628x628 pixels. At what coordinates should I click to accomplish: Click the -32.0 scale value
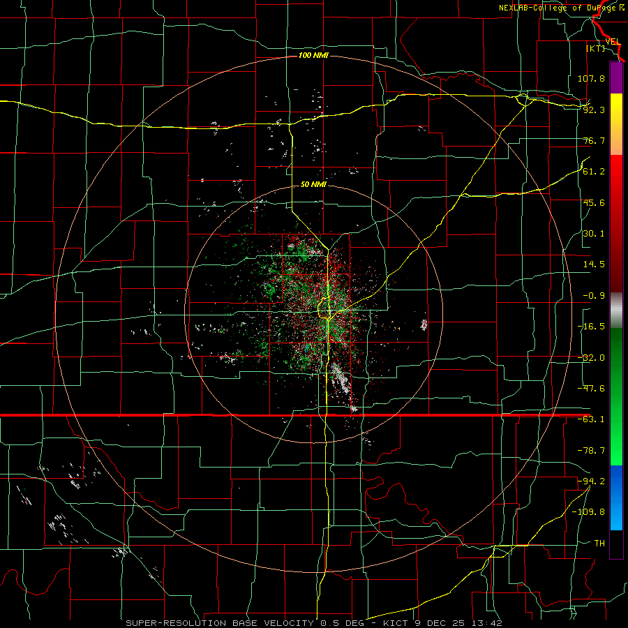(591, 358)
